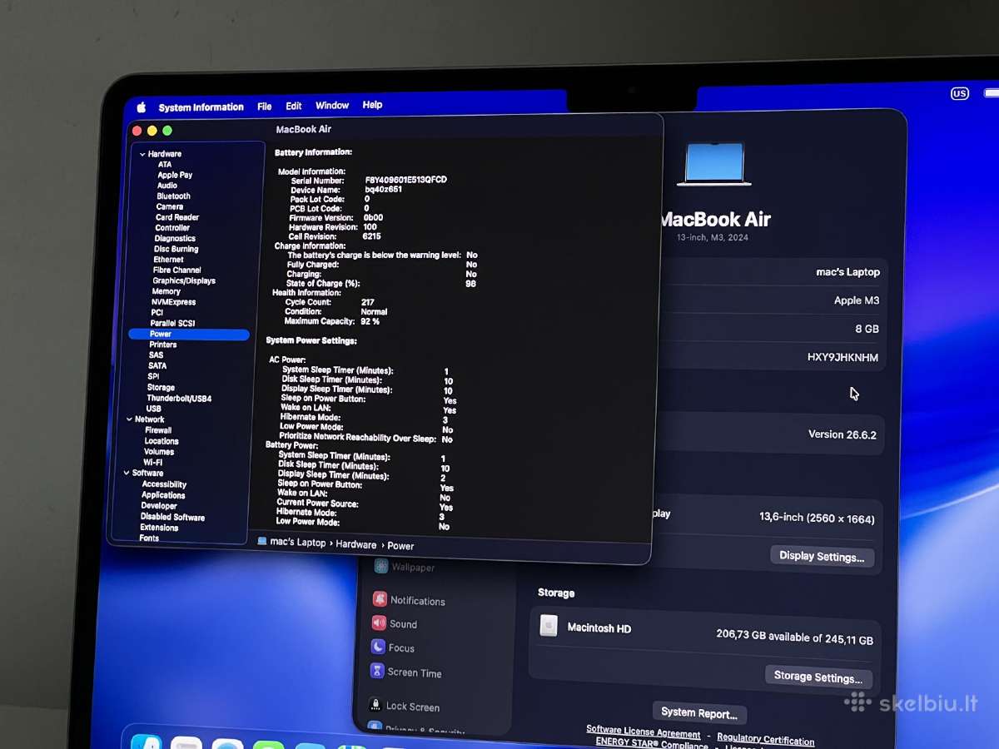Select Memory in the sidebar

coord(166,291)
